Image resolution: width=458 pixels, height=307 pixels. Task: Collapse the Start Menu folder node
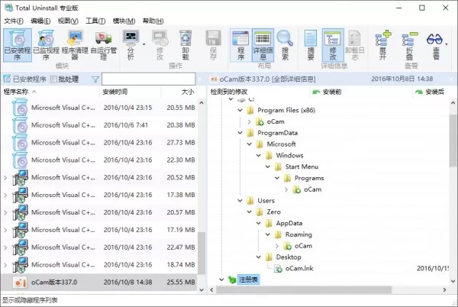click(x=268, y=166)
